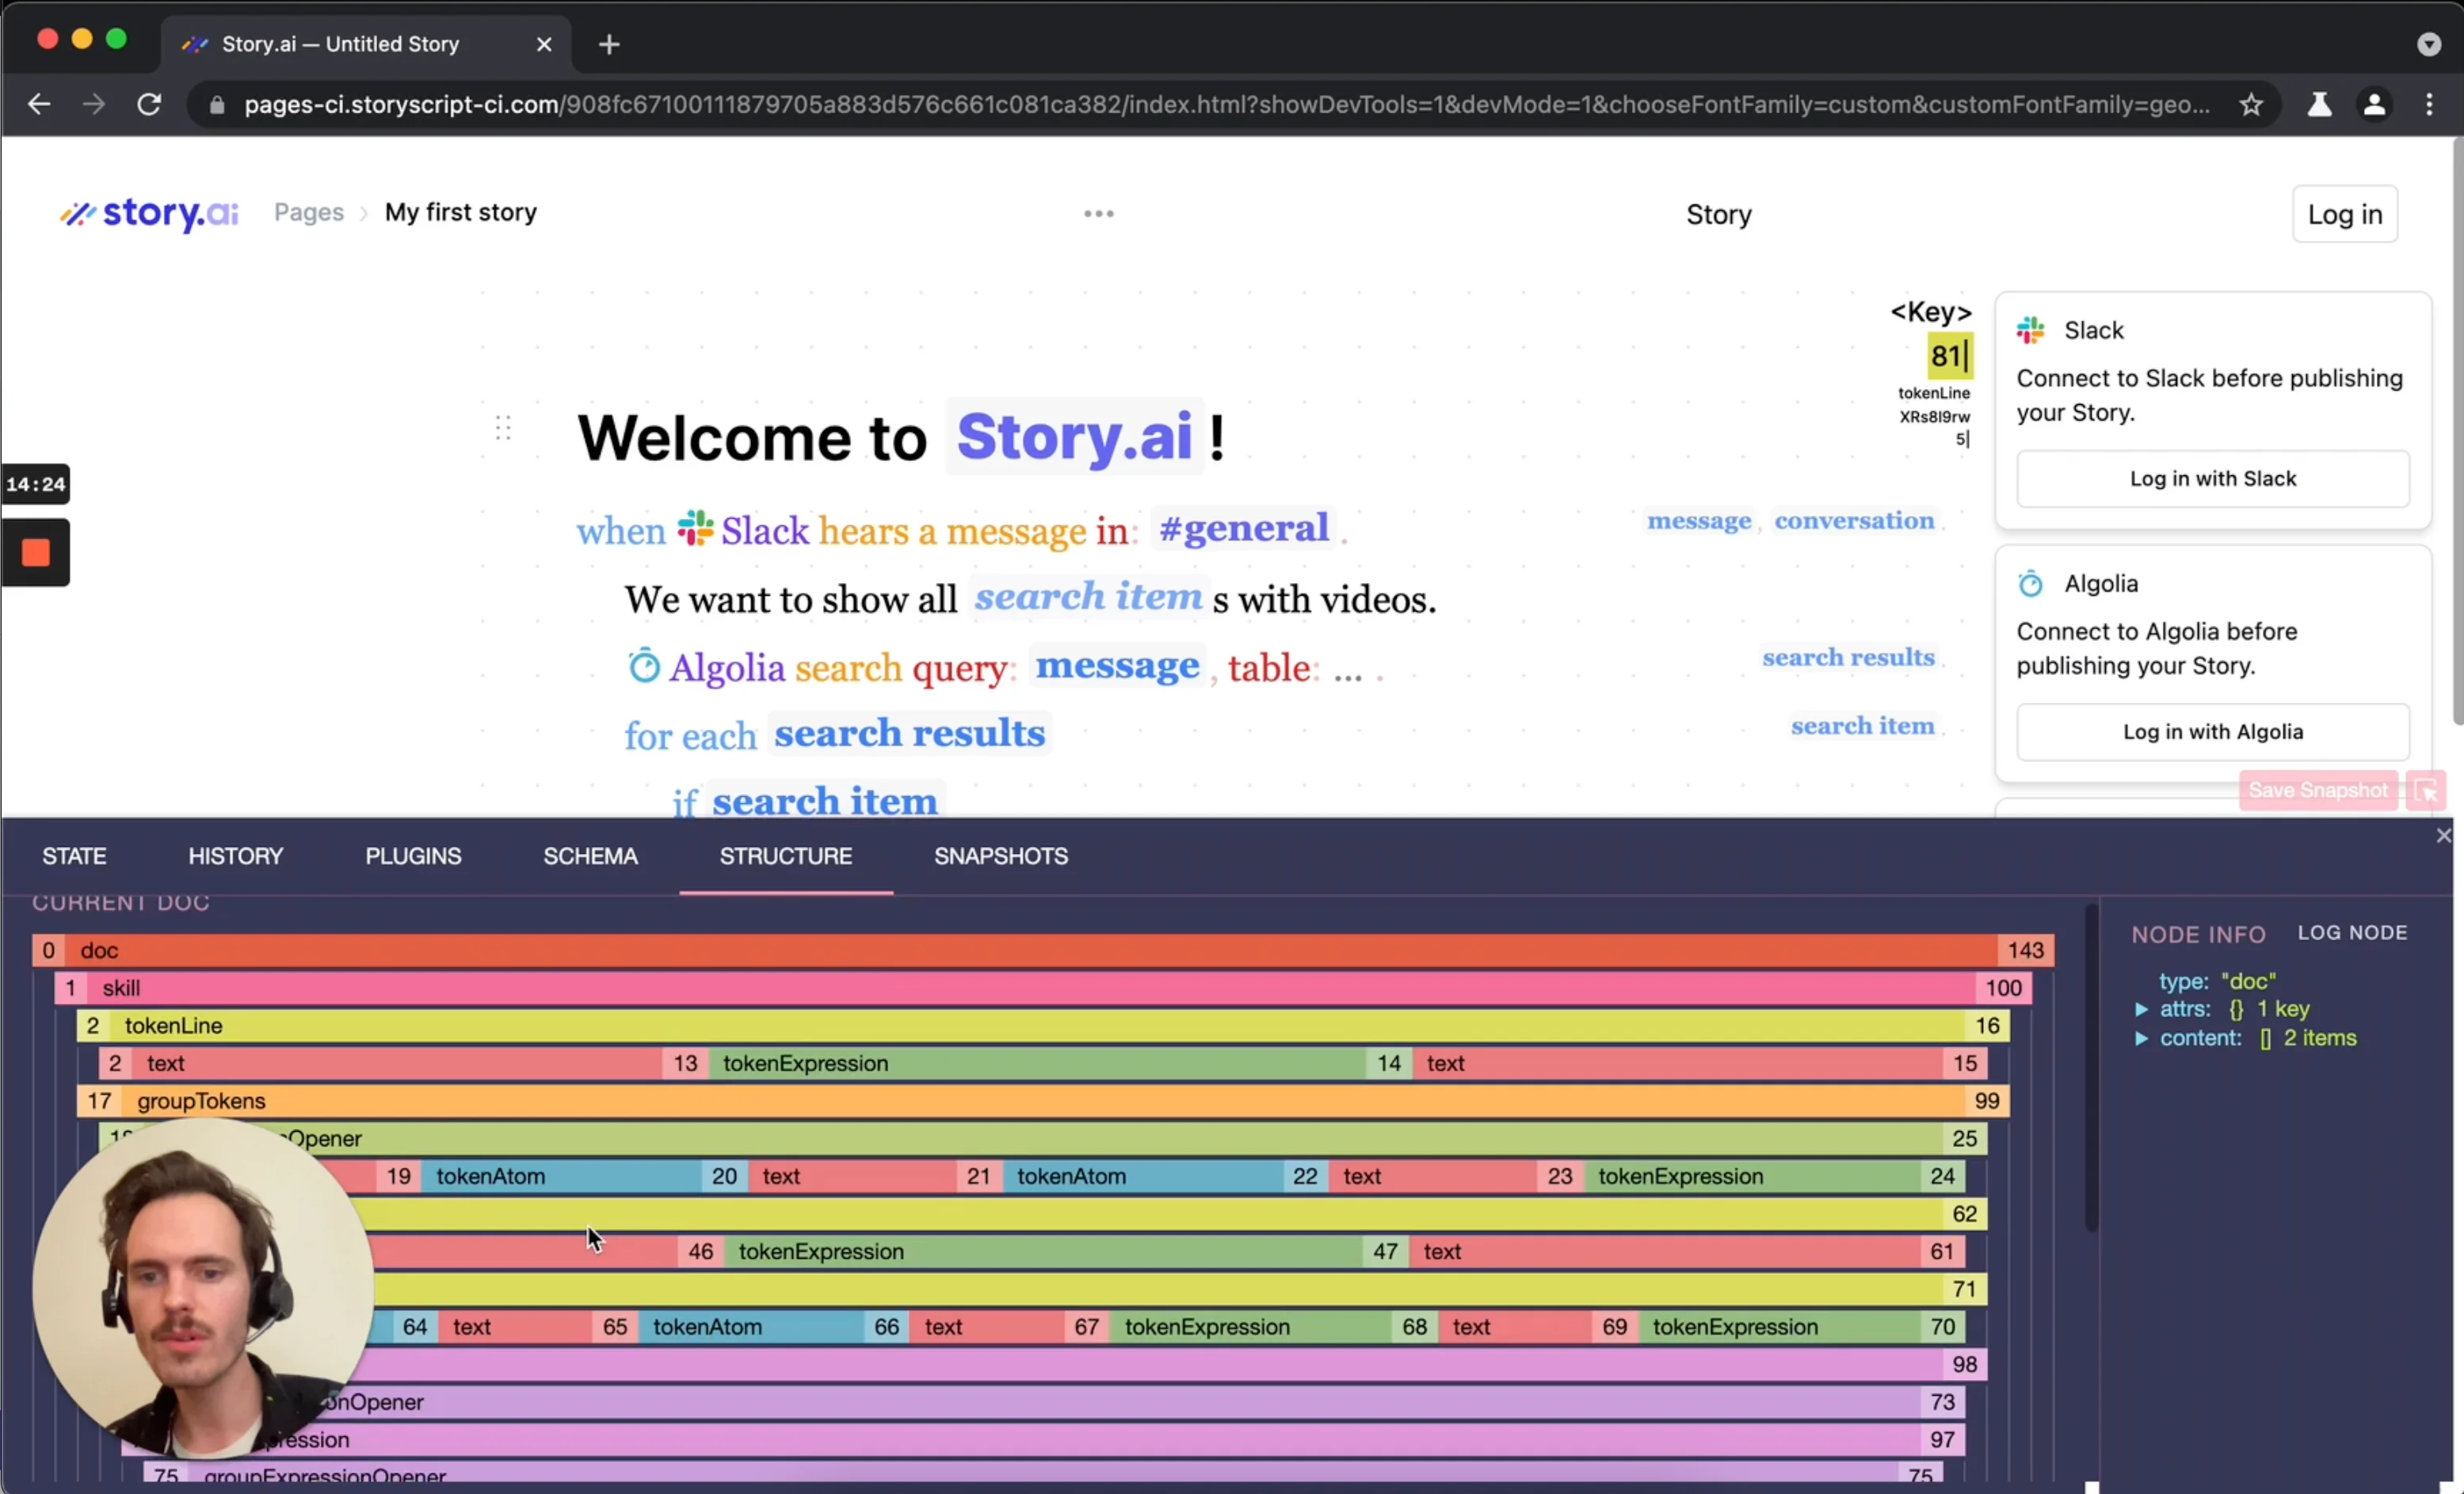This screenshot has height=1494, width=2464.
Task: Open a new browser tab with plus
Action: [x=609, y=45]
